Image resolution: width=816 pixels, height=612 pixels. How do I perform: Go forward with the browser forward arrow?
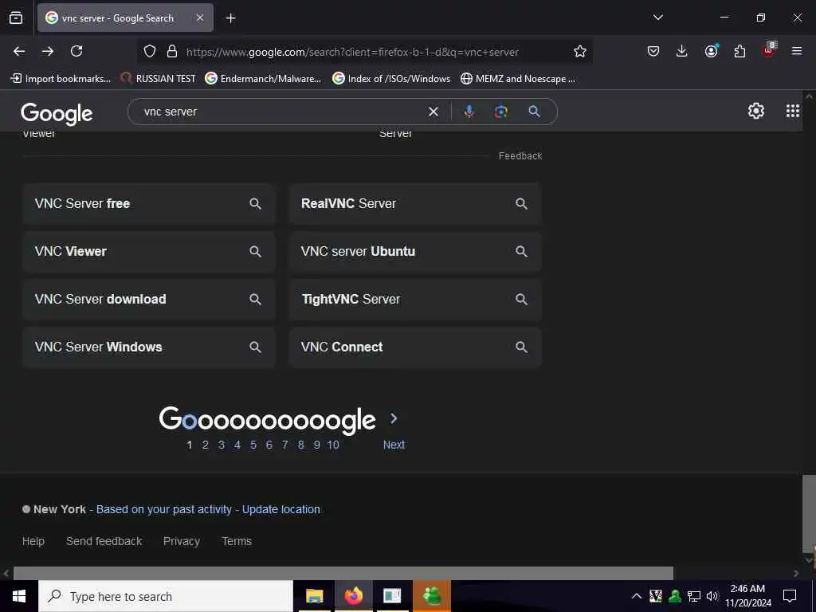pos(48,51)
